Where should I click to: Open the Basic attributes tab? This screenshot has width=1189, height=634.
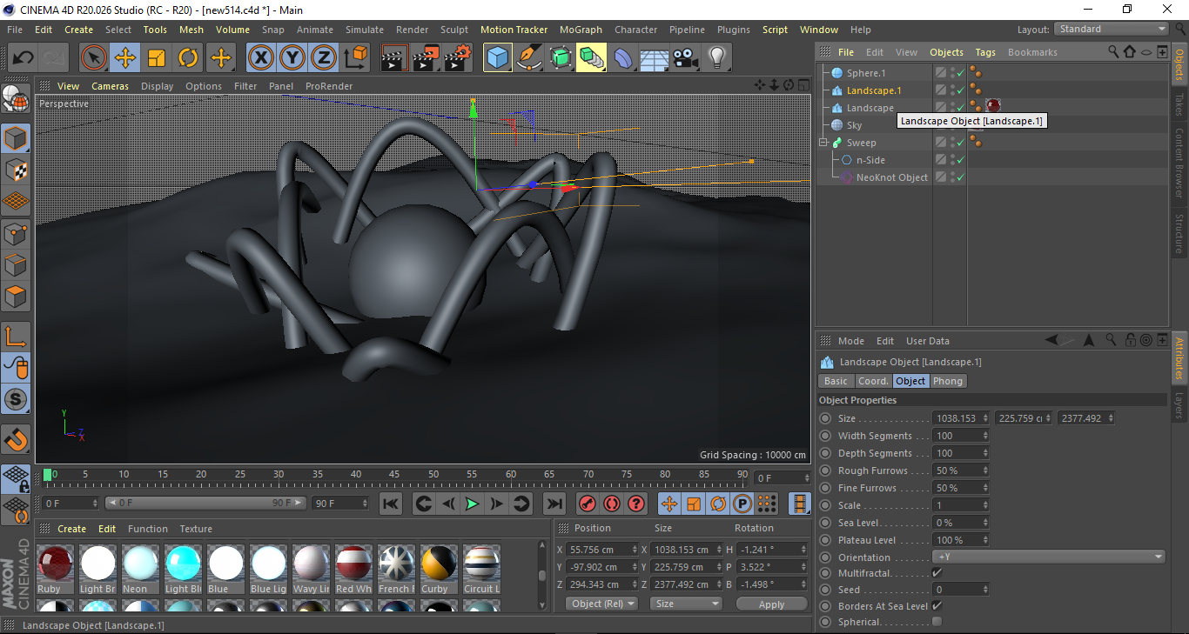[836, 381]
